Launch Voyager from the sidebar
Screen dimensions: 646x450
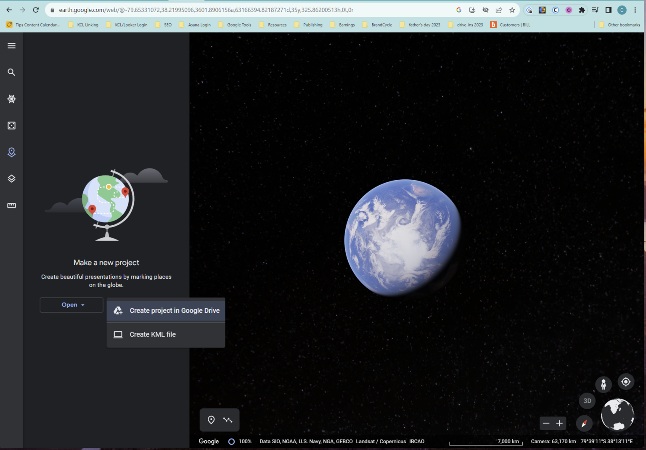coord(11,99)
